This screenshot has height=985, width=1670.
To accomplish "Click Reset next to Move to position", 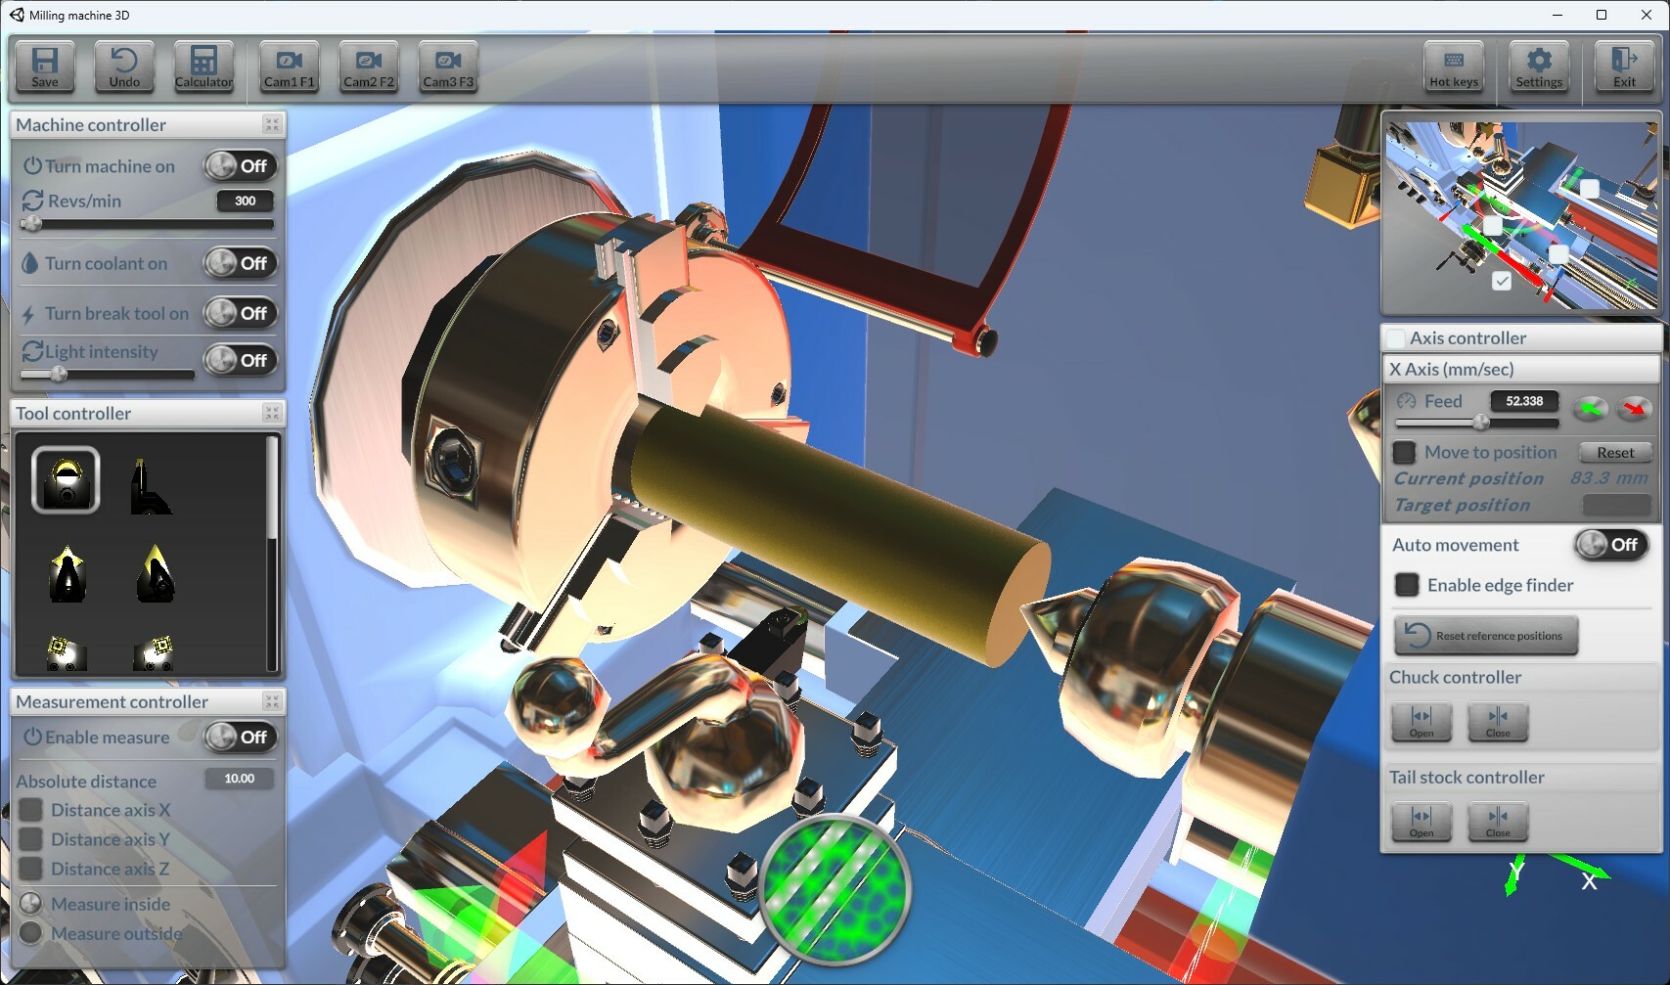I will coord(1614,452).
